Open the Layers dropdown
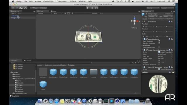The image size is (187, 105). coord(153,8)
